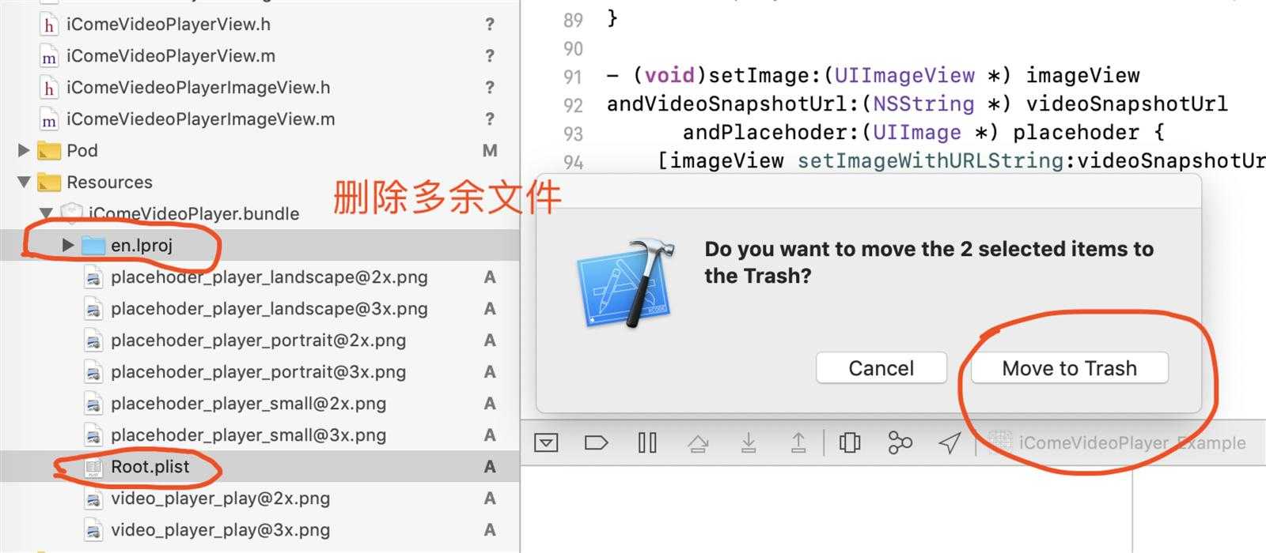Image resolution: width=1266 pixels, height=553 pixels.
Task: Click the image icon of video_player_play@2x.png
Action: [x=93, y=498]
